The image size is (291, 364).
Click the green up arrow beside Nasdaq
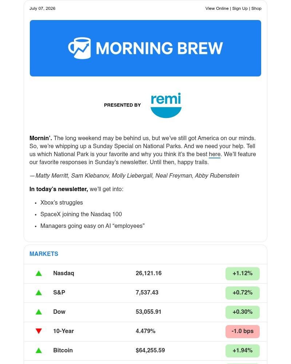click(39, 273)
